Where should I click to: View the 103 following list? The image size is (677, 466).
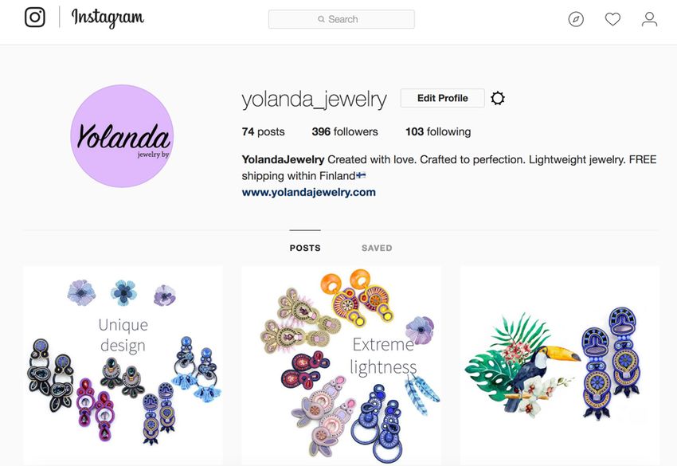[x=438, y=131]
